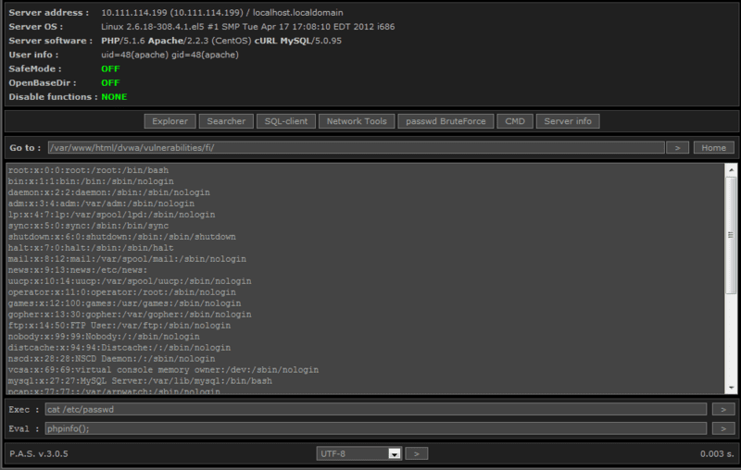741x470 pixels.
Task: Show the Server info page
Action: click(x=569, y=121)
